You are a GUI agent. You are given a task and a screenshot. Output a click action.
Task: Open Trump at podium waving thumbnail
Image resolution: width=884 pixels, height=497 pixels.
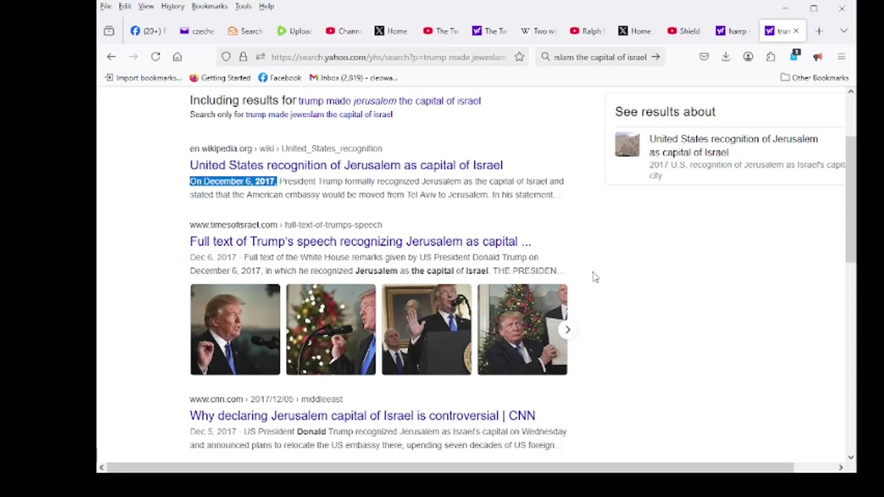click(427, 329)
